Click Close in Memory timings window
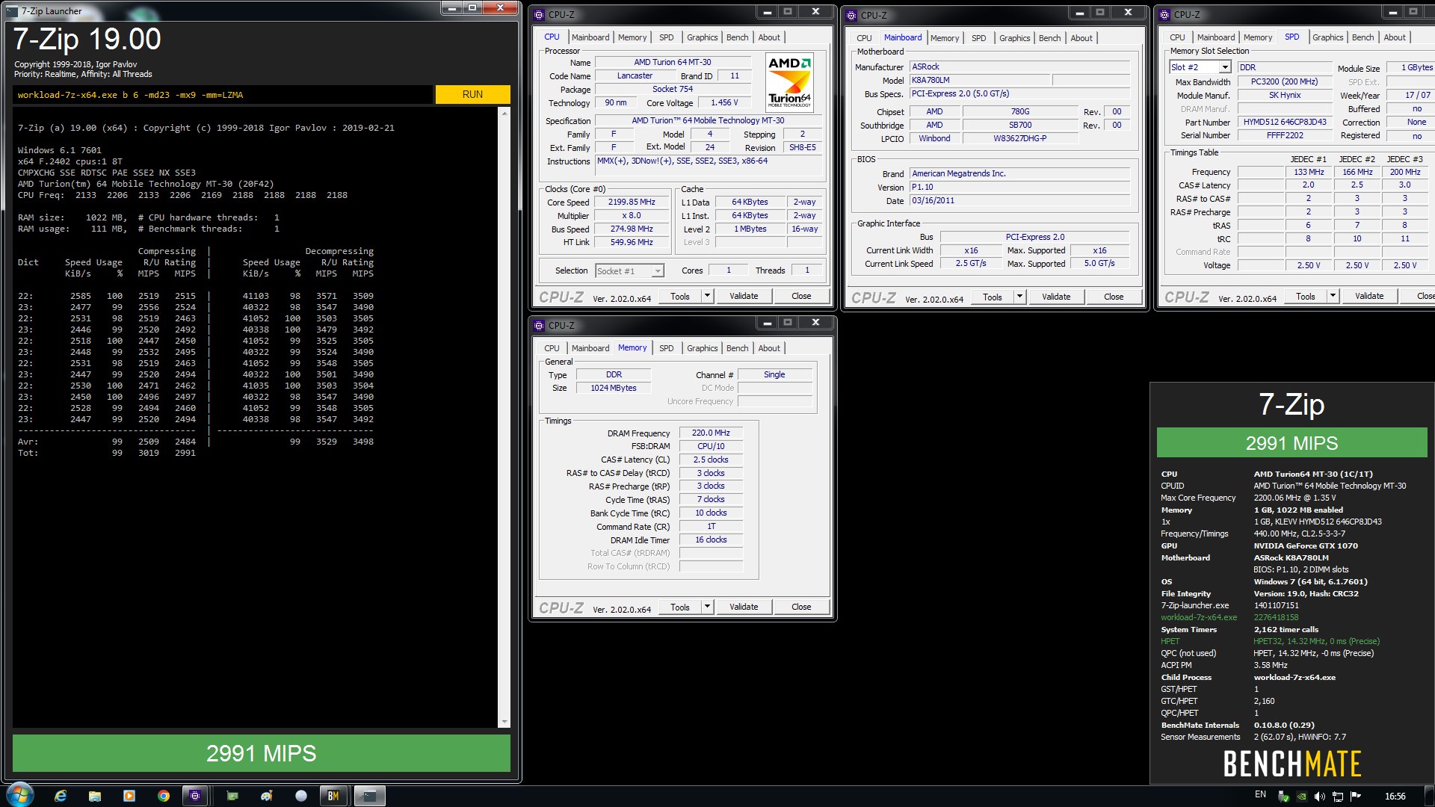The width and height of the screenshot is (1435, 807). click(x=801, y=607)
